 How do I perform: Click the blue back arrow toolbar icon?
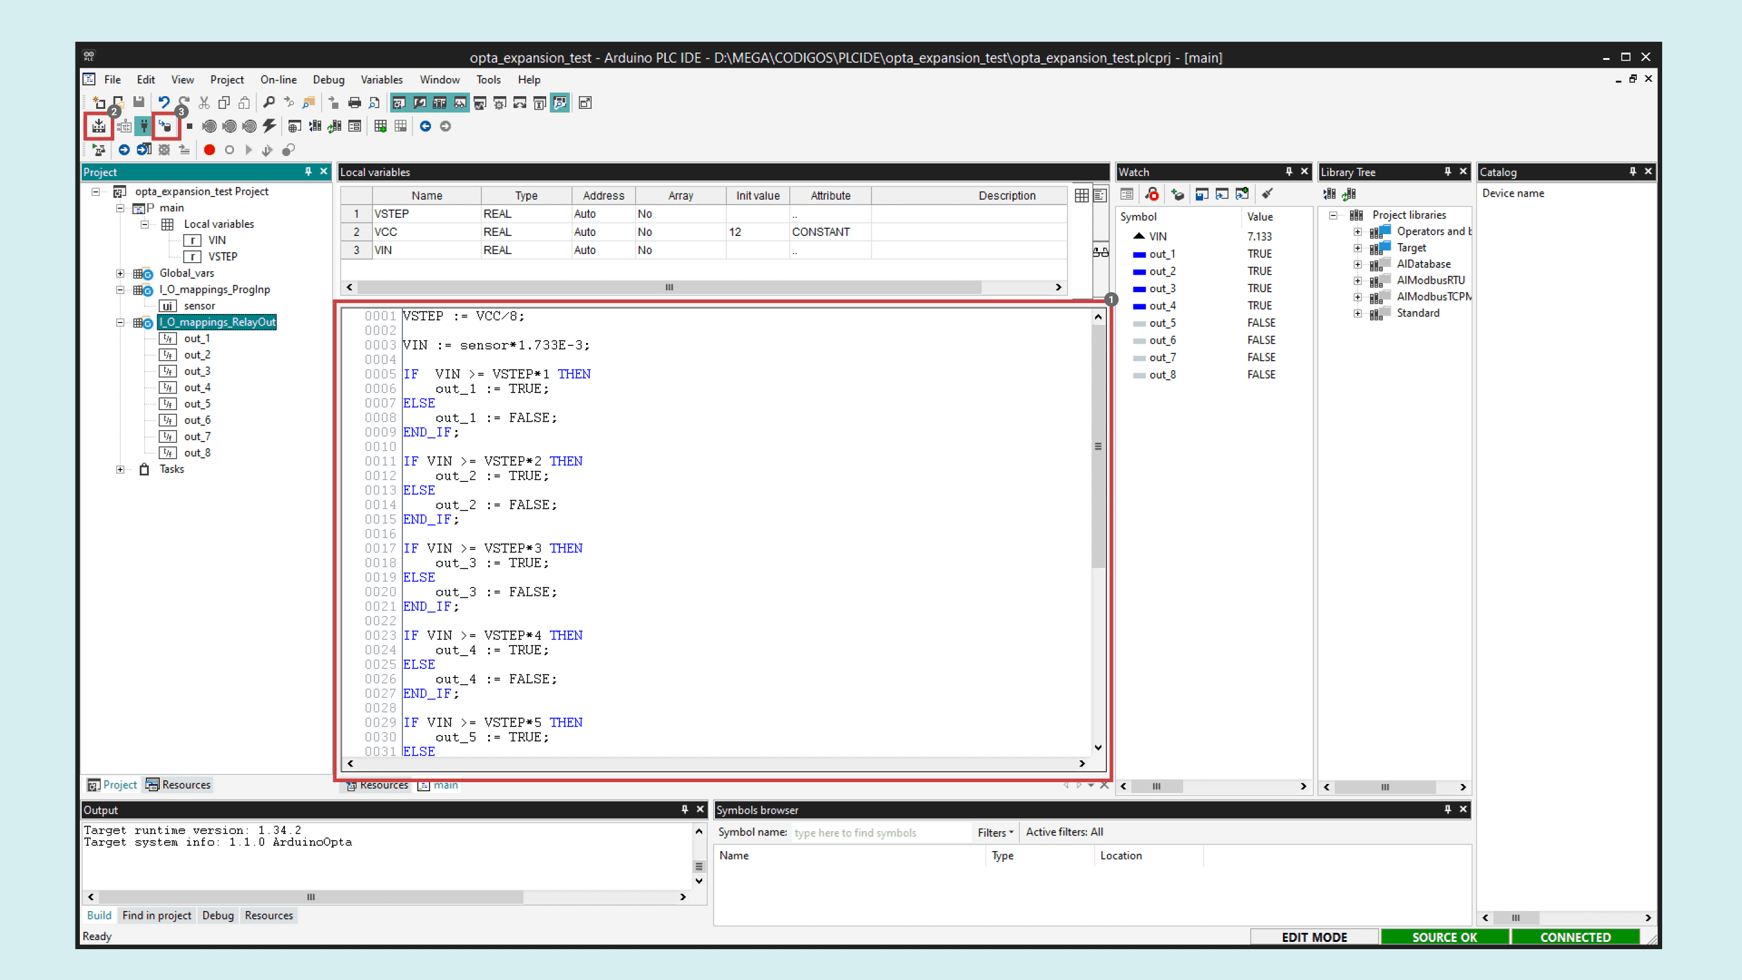tap(425, 126)
